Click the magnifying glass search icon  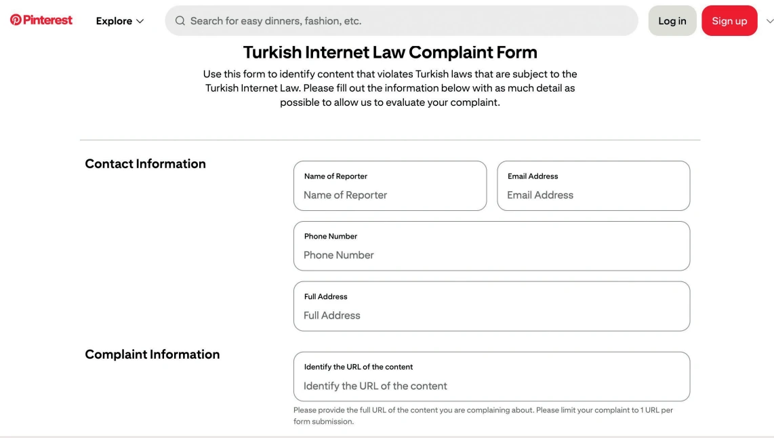[x=180, y=21]
